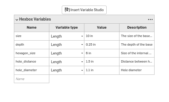Screen dimensions: 169x102
Task: Edit the '10 in' value cell
Action: pyautogui.click(x=102, y=36)
